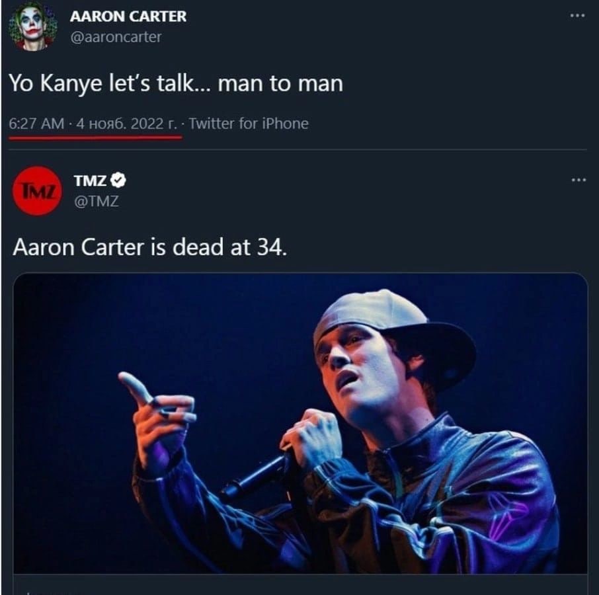599x595 pixels.
Task: Open the concert photo in TMZ tweet
Action: 300,423
